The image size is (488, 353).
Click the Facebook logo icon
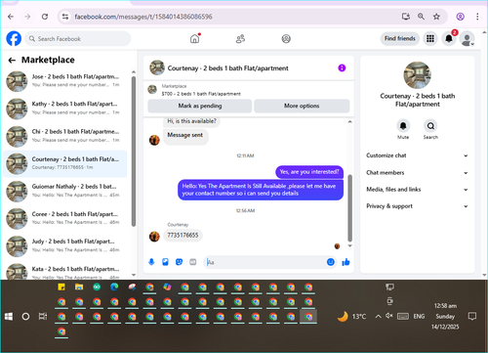tap(14, 39)
